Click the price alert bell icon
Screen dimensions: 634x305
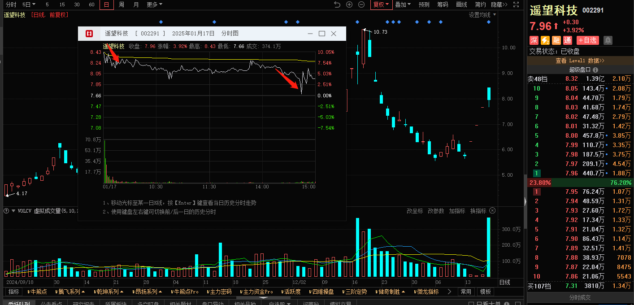click(608, 40)
